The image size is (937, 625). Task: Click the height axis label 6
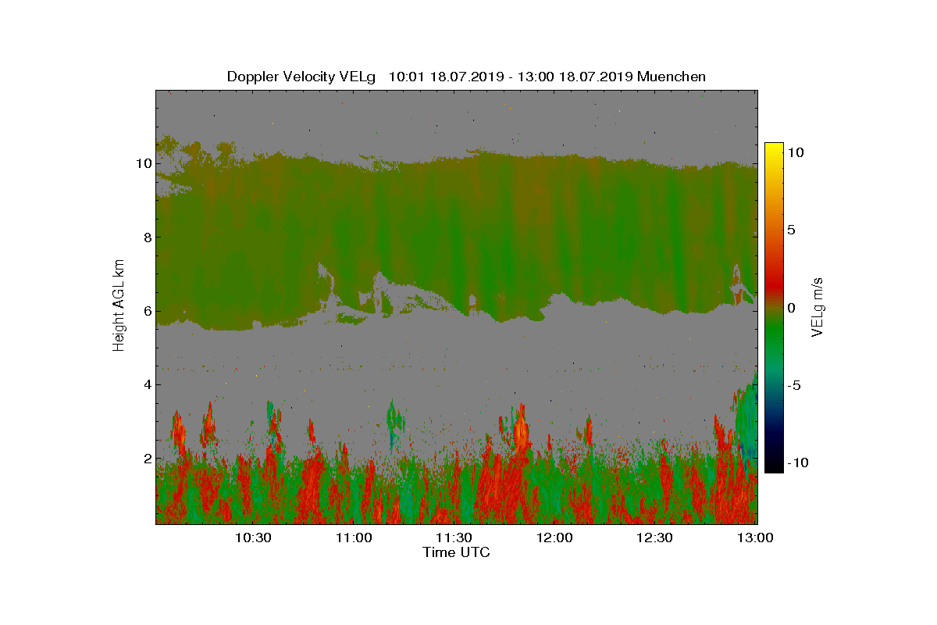[147, 310]
